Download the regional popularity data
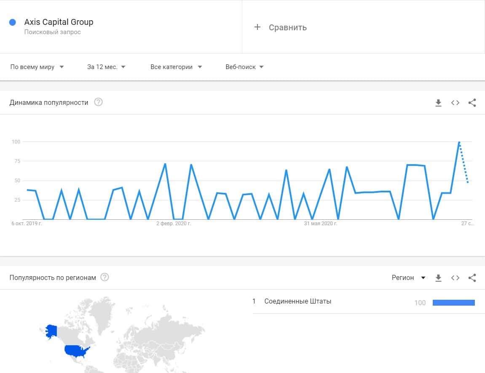The image size is (485, 373). (x=438, y=278)
